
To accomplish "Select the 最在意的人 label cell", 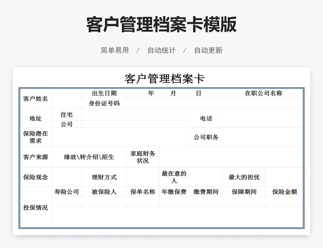I will (174, 177).
